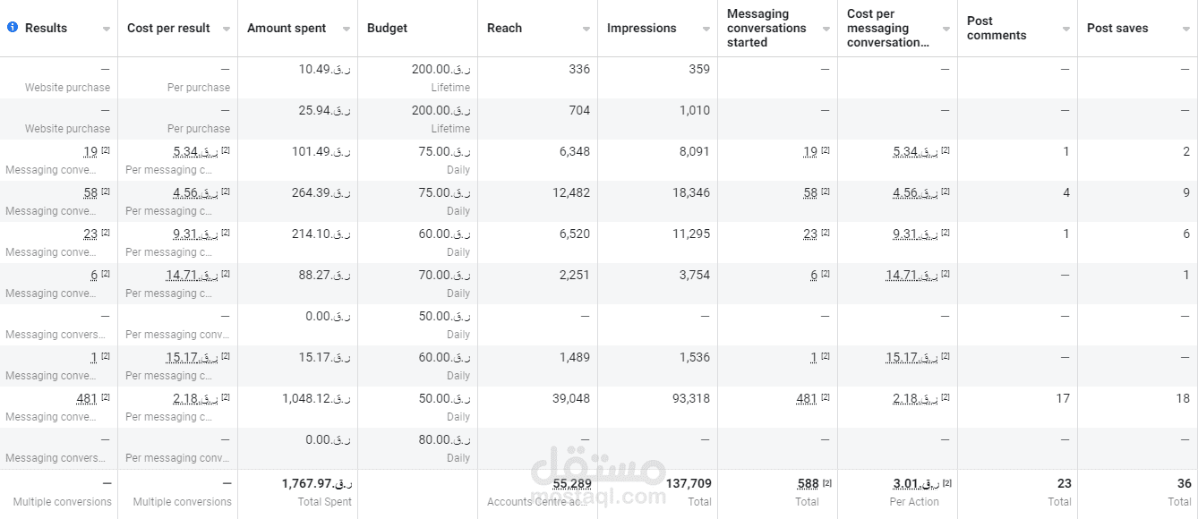
Task: Open the Cost per result column dropdown arrow
Action: click(x=227, y=29)
